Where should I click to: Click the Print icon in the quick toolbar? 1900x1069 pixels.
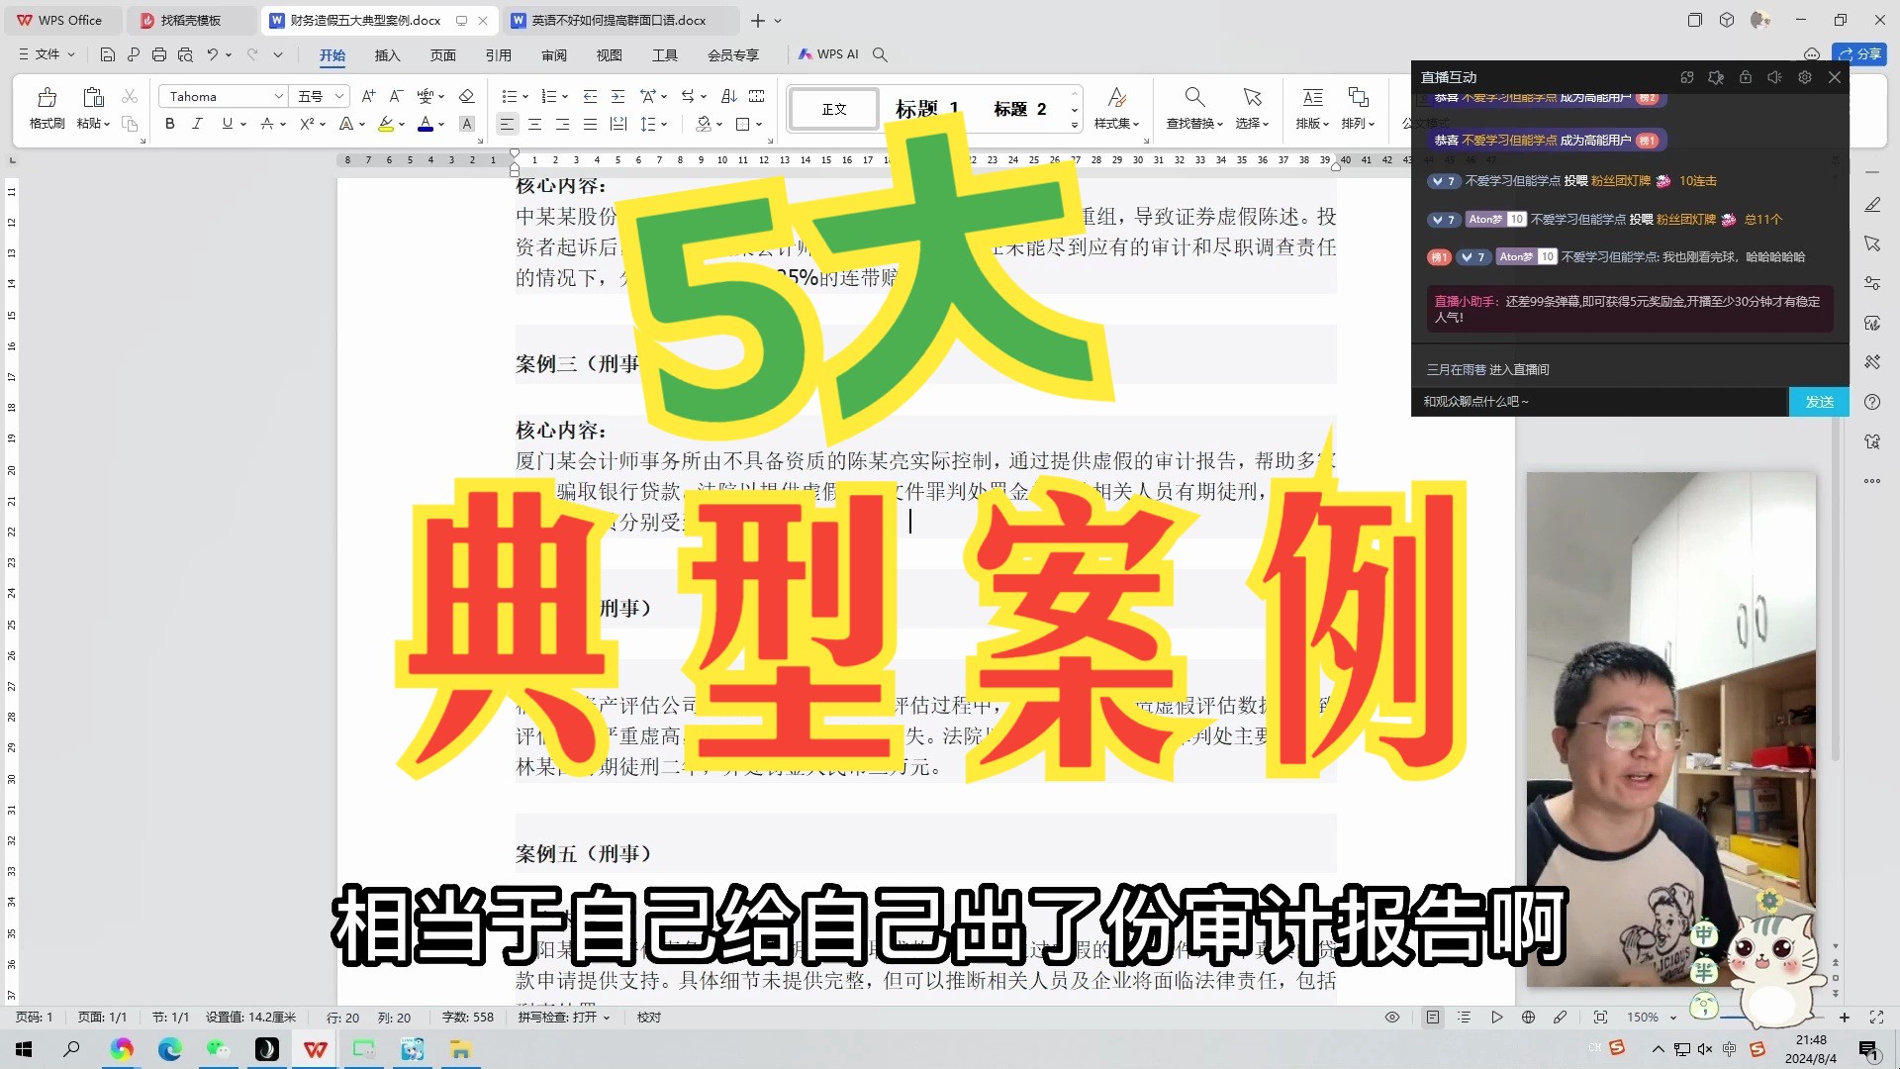pos(159,54)
